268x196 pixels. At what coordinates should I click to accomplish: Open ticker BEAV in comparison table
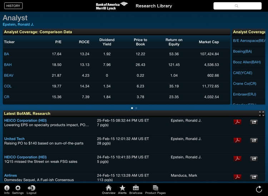coord(9,75)
